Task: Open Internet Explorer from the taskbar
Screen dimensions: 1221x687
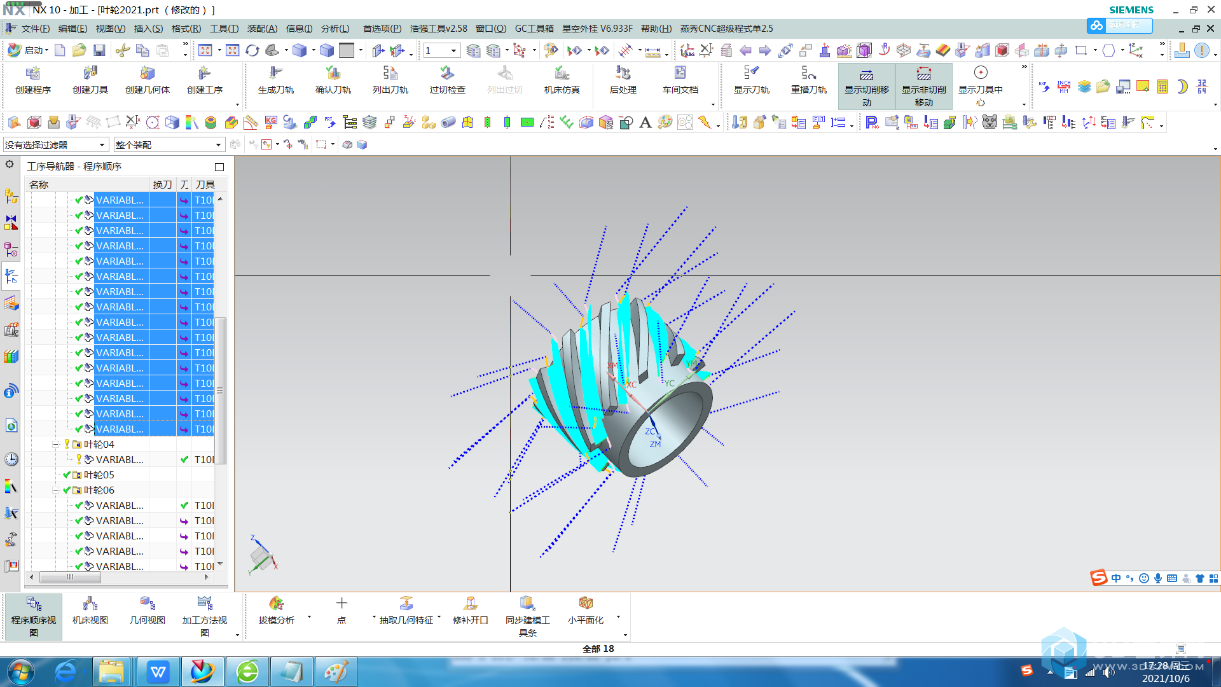Action: pyautogui.click(x=66, y=672)
